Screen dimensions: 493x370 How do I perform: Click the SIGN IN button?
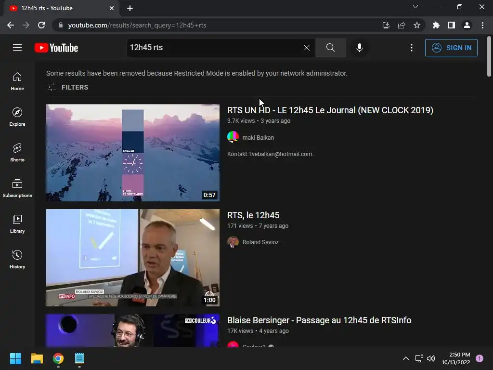451,48
